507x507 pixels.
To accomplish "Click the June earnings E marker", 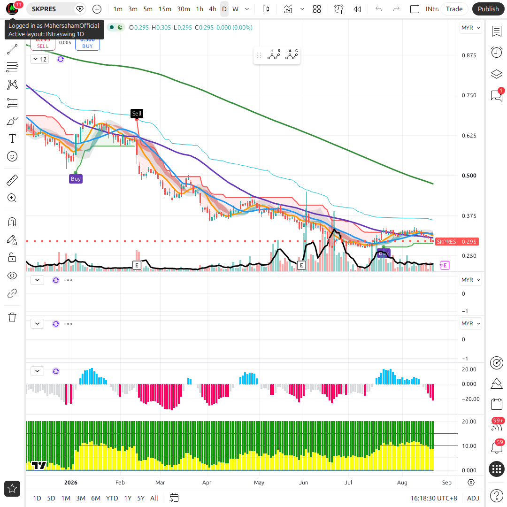I will 301,265.
